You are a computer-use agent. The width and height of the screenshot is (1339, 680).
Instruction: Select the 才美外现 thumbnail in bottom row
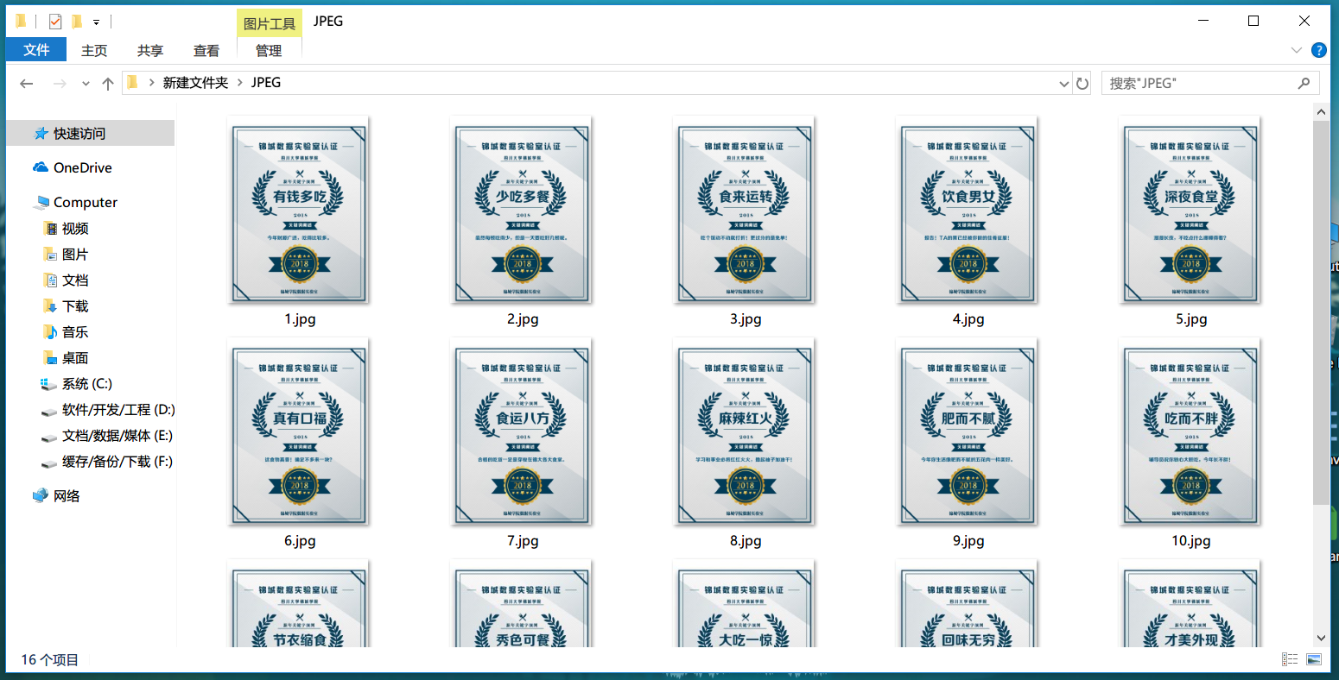pyautogui.click(x=1190, y=604)
